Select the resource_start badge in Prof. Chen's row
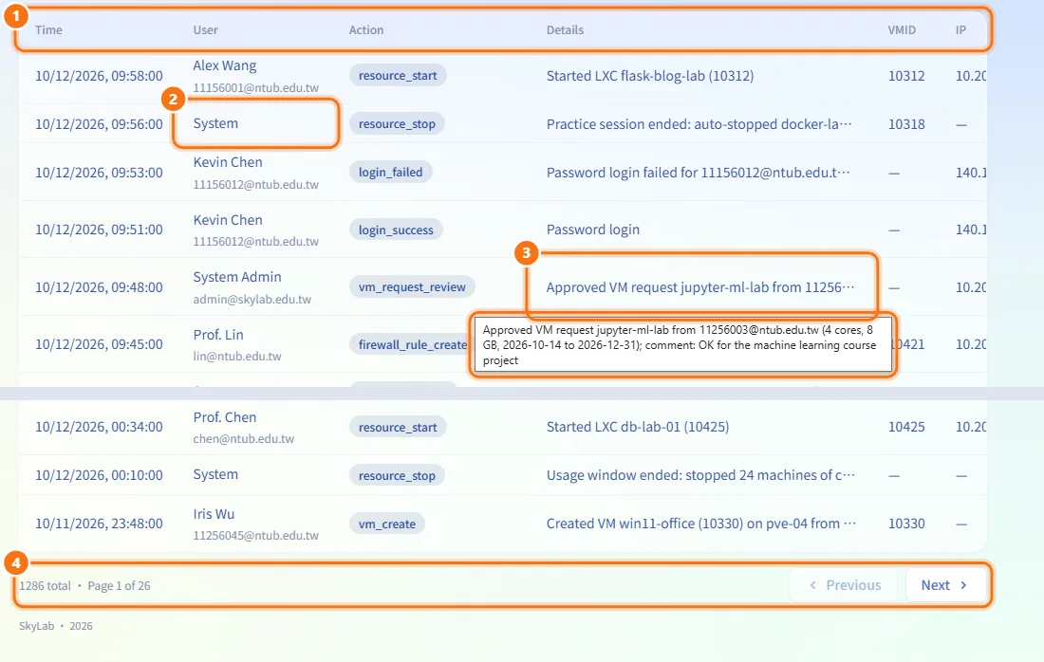The height and width of the screenshot is (662, 1044). click(x=398, y=427)
